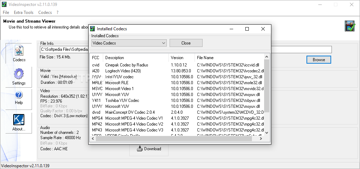Click the FPS 23.976 text
This screenshot has height=169, width=360.
51,101
